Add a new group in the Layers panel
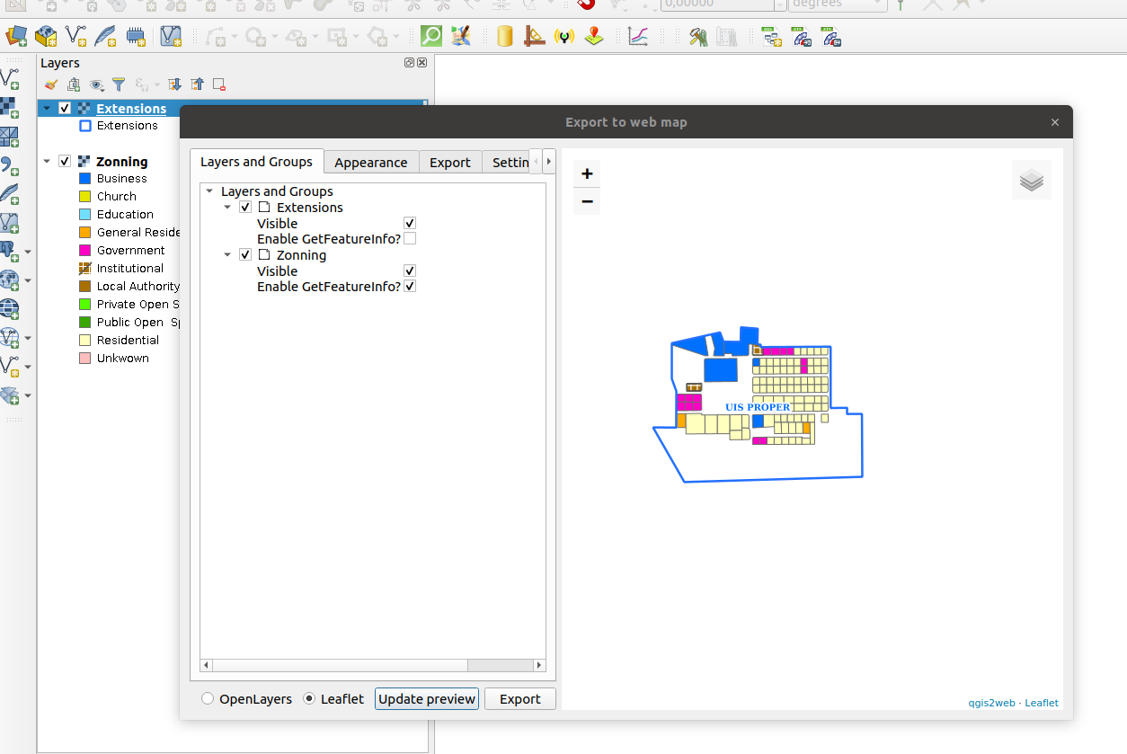1127x754 pixels. (74, 84)
